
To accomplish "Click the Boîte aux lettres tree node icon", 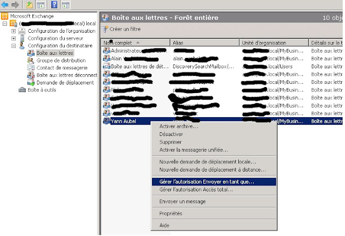I will pos(31,53).
